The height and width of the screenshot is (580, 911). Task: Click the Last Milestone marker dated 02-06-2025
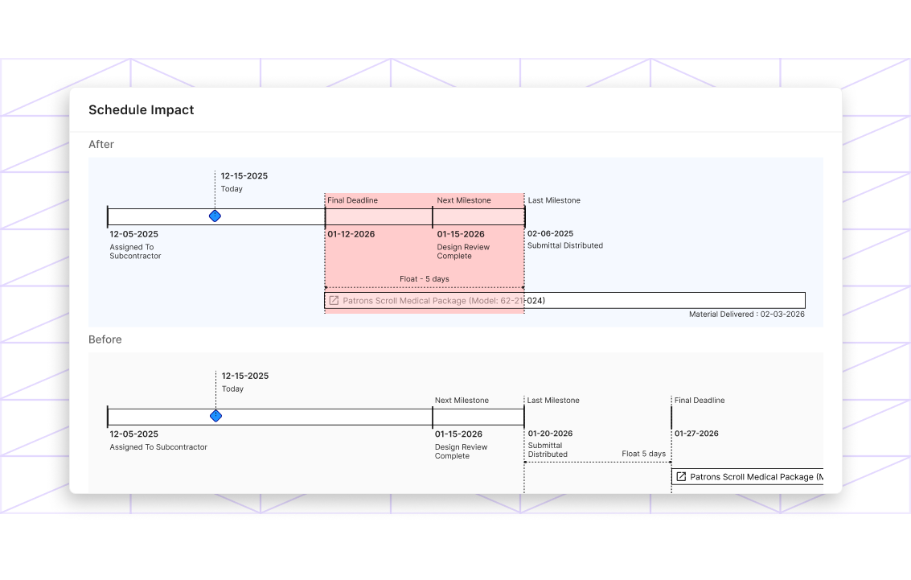click(x=525, y=216)
